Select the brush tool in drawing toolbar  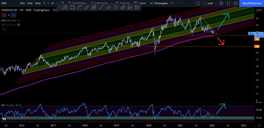[87, 7]
